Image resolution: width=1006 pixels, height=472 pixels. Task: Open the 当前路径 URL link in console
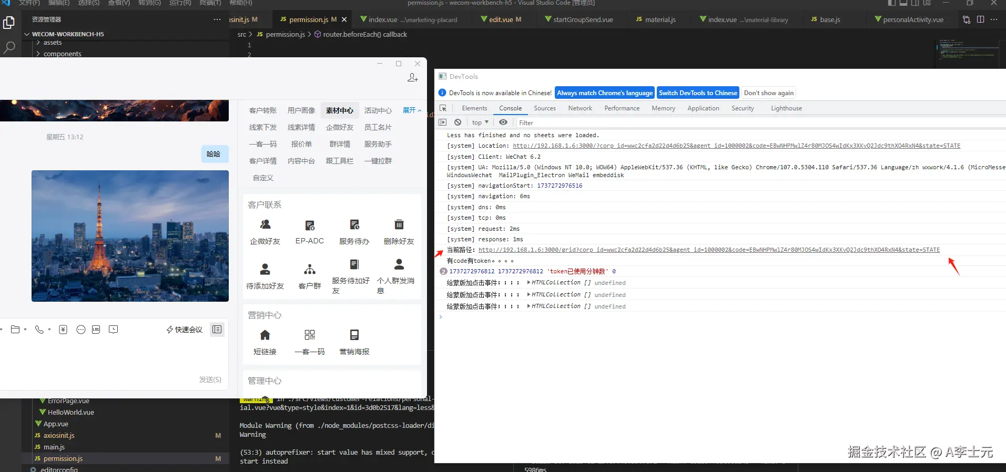709,250
